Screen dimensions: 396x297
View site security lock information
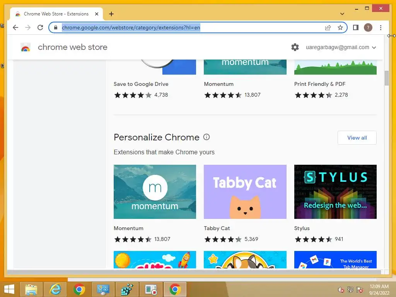[56, 27]
